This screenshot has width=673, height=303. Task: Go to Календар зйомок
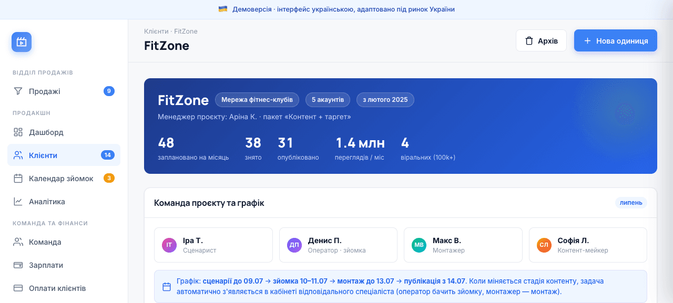tap(64, 179)
